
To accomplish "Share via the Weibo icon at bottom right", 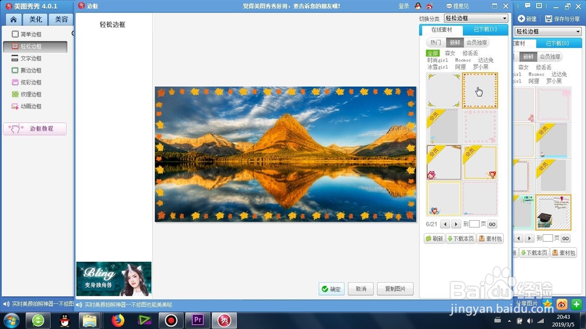I will [x=562, y=304].
